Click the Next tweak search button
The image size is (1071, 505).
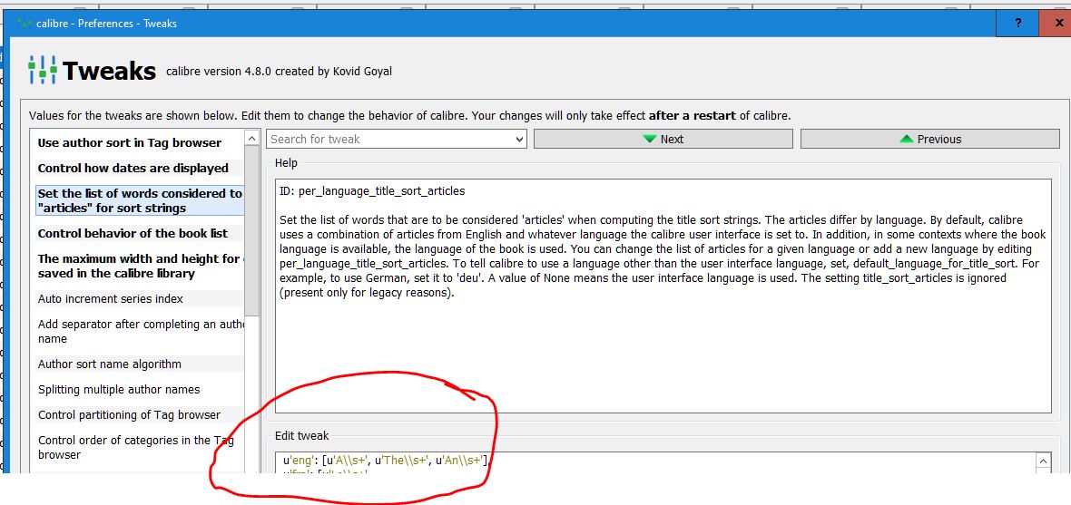coord(663,140)
